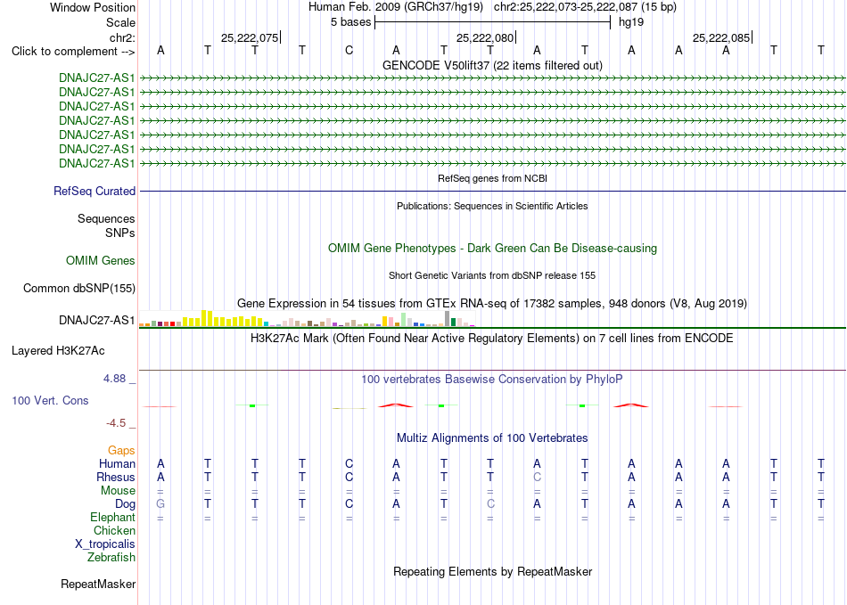847x605 pixels.
Task: Open the 100 Vert. Cons track label
Action: pos(50,400)
